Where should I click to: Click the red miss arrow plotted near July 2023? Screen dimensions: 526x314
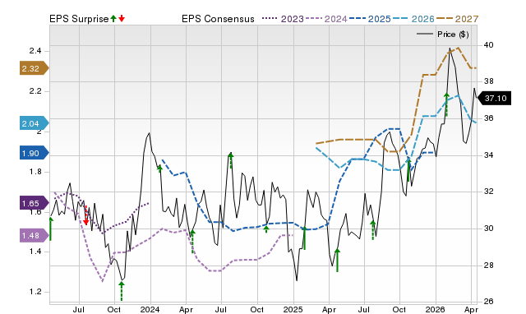click(x=85, y=215)
